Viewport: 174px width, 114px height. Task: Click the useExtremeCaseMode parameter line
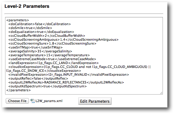[52, 59]
